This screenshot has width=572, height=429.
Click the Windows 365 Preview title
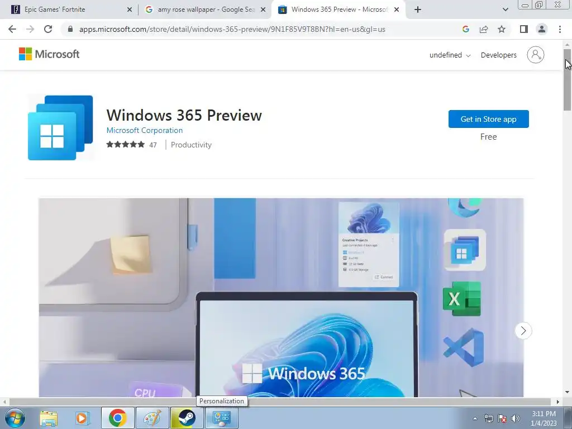point(184,115)
